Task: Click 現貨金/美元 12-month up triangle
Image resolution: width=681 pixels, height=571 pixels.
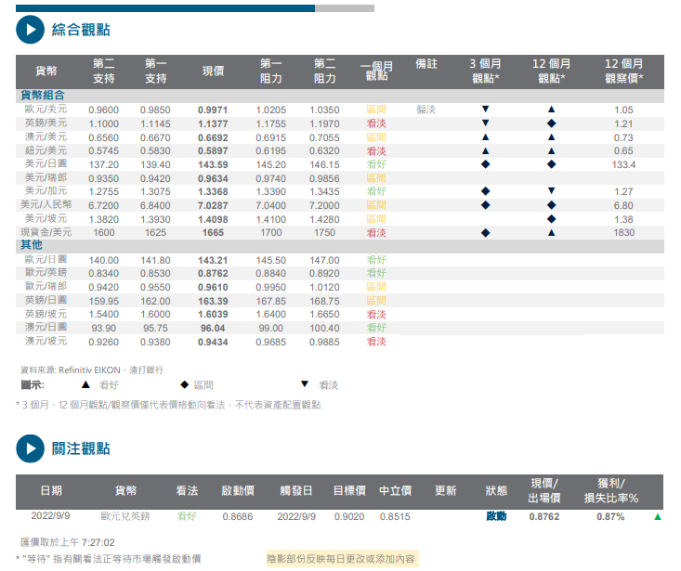Action: coord(551,232)
